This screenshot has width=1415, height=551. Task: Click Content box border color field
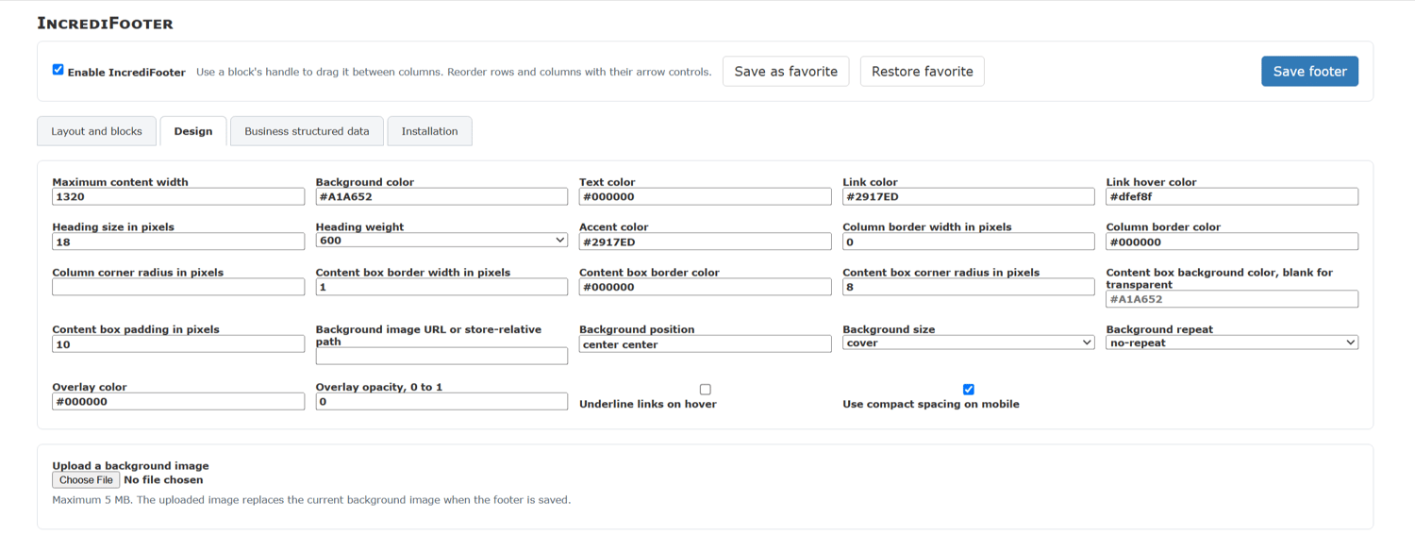pyautogui.click(x=705, y=287)
